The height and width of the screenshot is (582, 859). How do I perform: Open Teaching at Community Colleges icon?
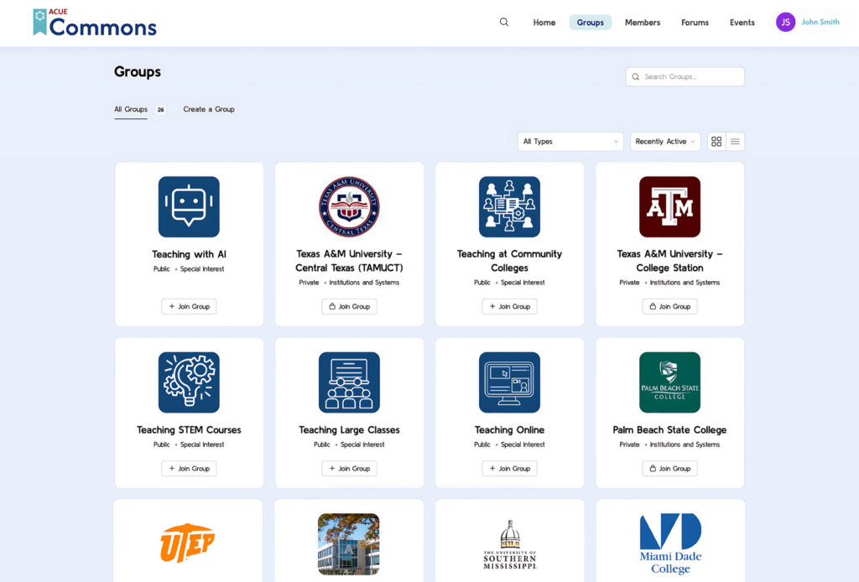coord(509,206)
